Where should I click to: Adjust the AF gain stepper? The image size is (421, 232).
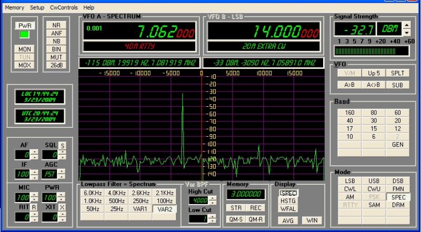[x=35, y=155]
